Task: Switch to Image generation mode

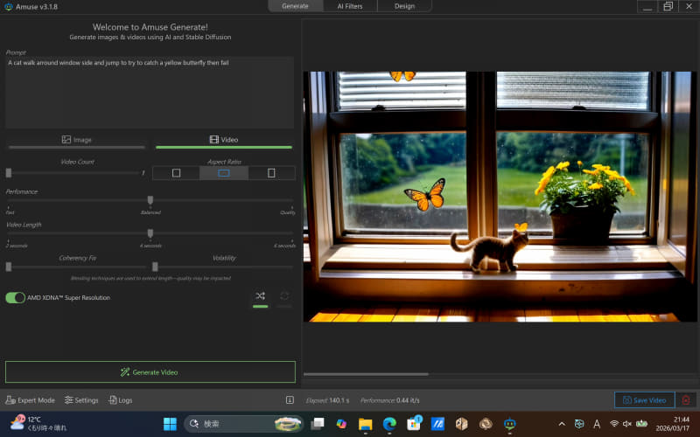Action: (x=77, y=140)
